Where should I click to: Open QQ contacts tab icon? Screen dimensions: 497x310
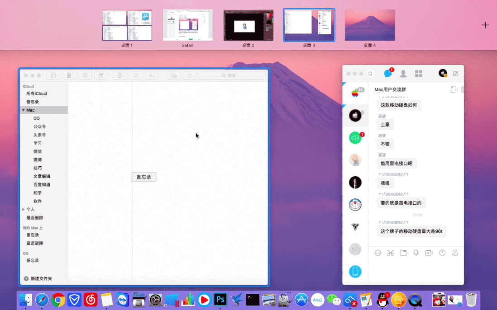[403, 74]
